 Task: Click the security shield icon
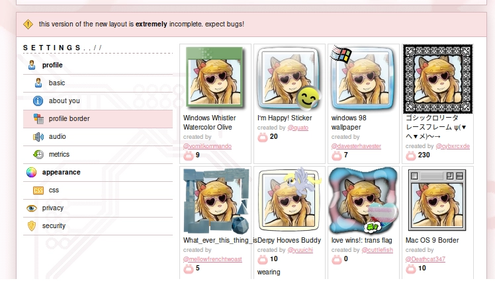click(32, 226)
